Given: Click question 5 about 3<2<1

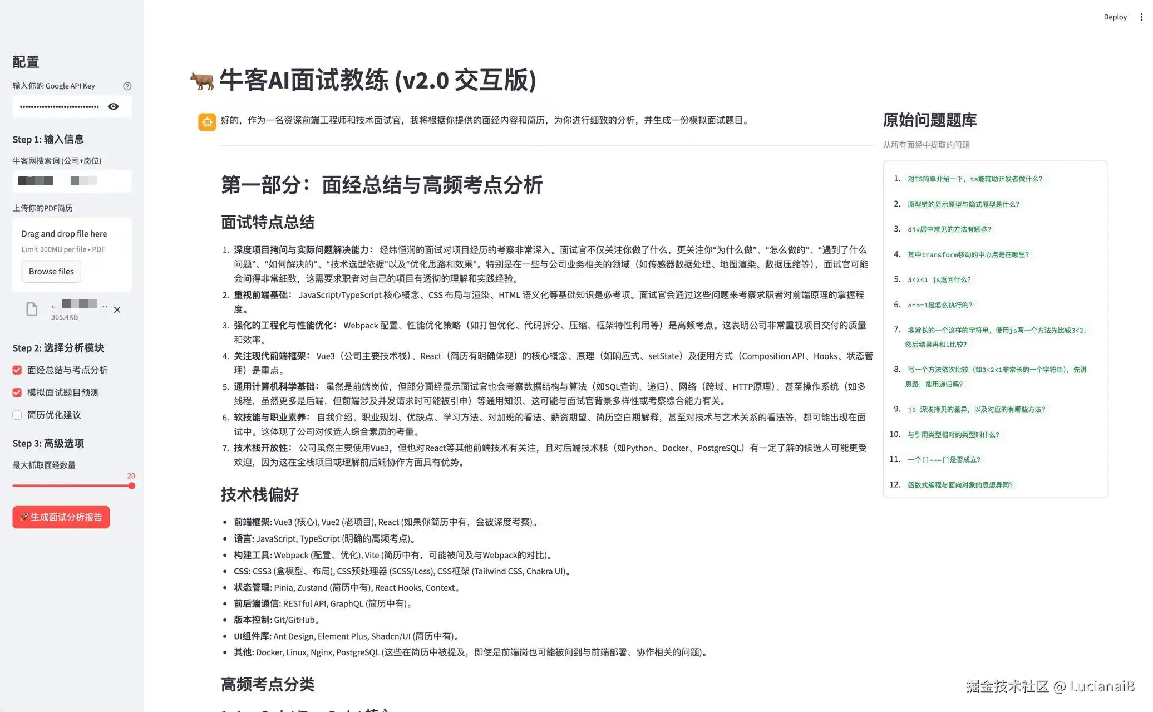Looking at the screenshot, I should (939, 279).
